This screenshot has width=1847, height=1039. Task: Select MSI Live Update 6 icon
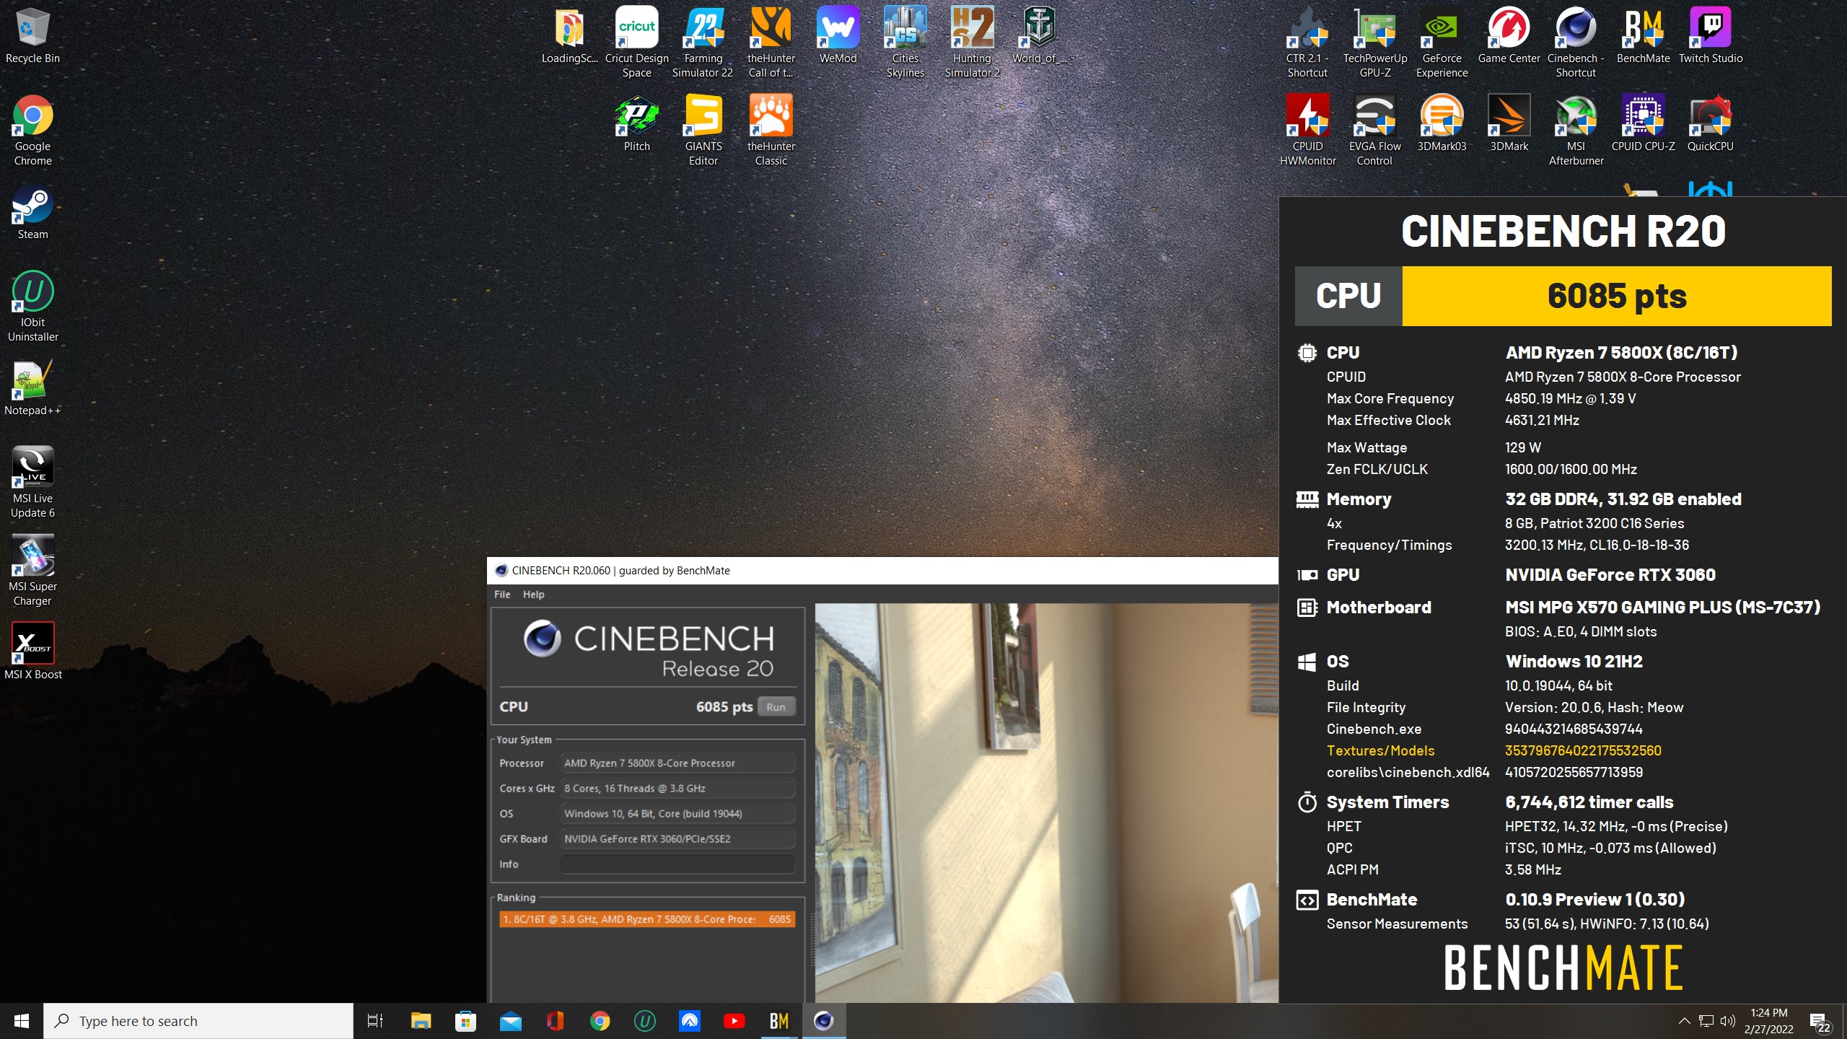32,482
